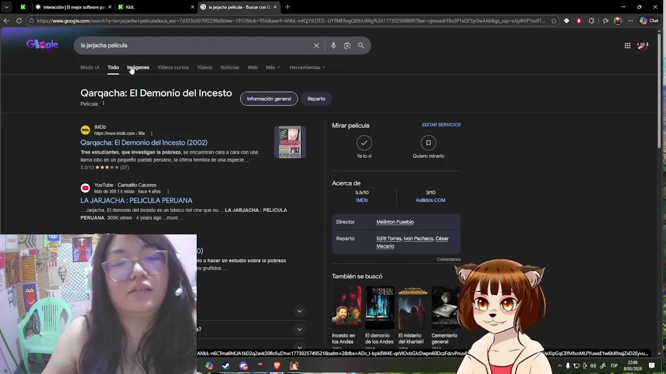This screenshot has height=374, width=666.
Task: Expand the Herramientas dropdown
Action: click(x=307, y=68)
